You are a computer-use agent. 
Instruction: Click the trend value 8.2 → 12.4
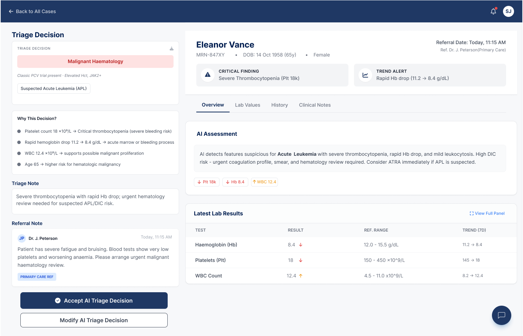coord(473,276)
